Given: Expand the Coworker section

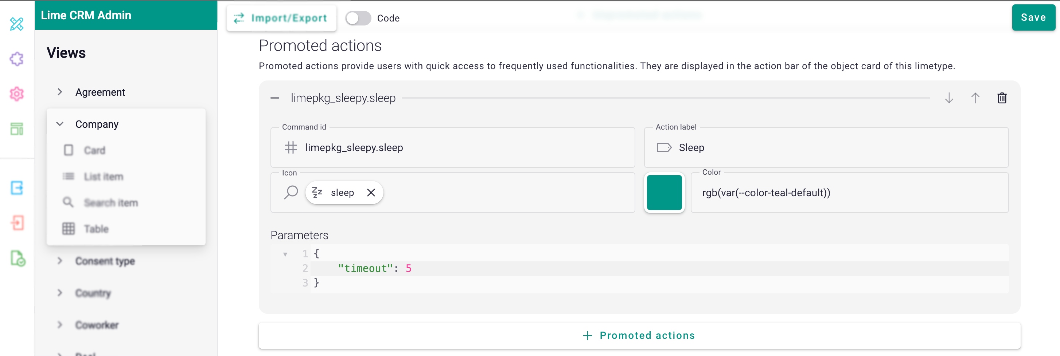Looking at the screenshot, I should click(x=60, y=325).
